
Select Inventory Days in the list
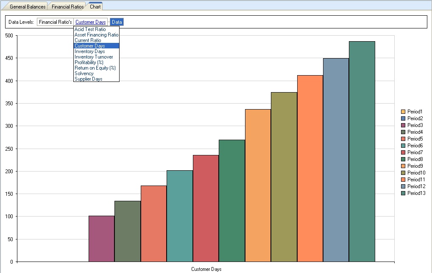click(89, 51)
